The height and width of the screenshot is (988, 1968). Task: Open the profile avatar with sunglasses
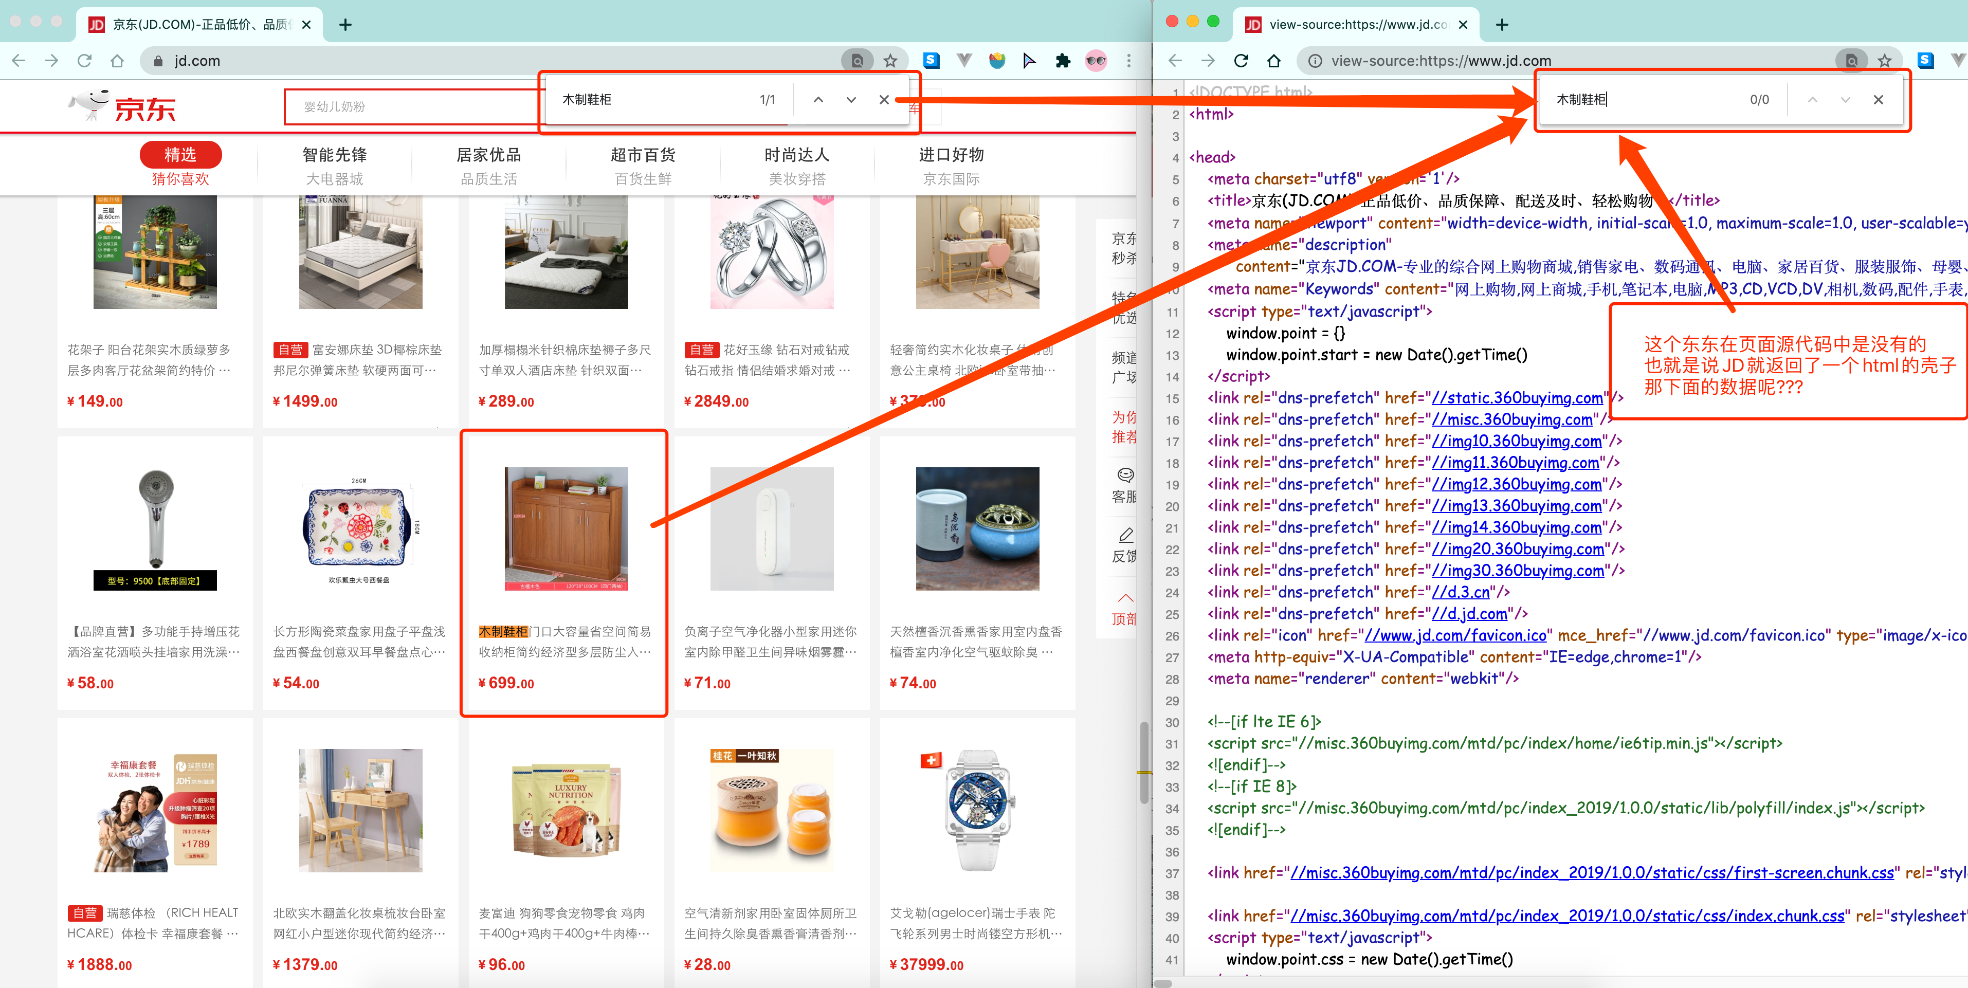1096,60
